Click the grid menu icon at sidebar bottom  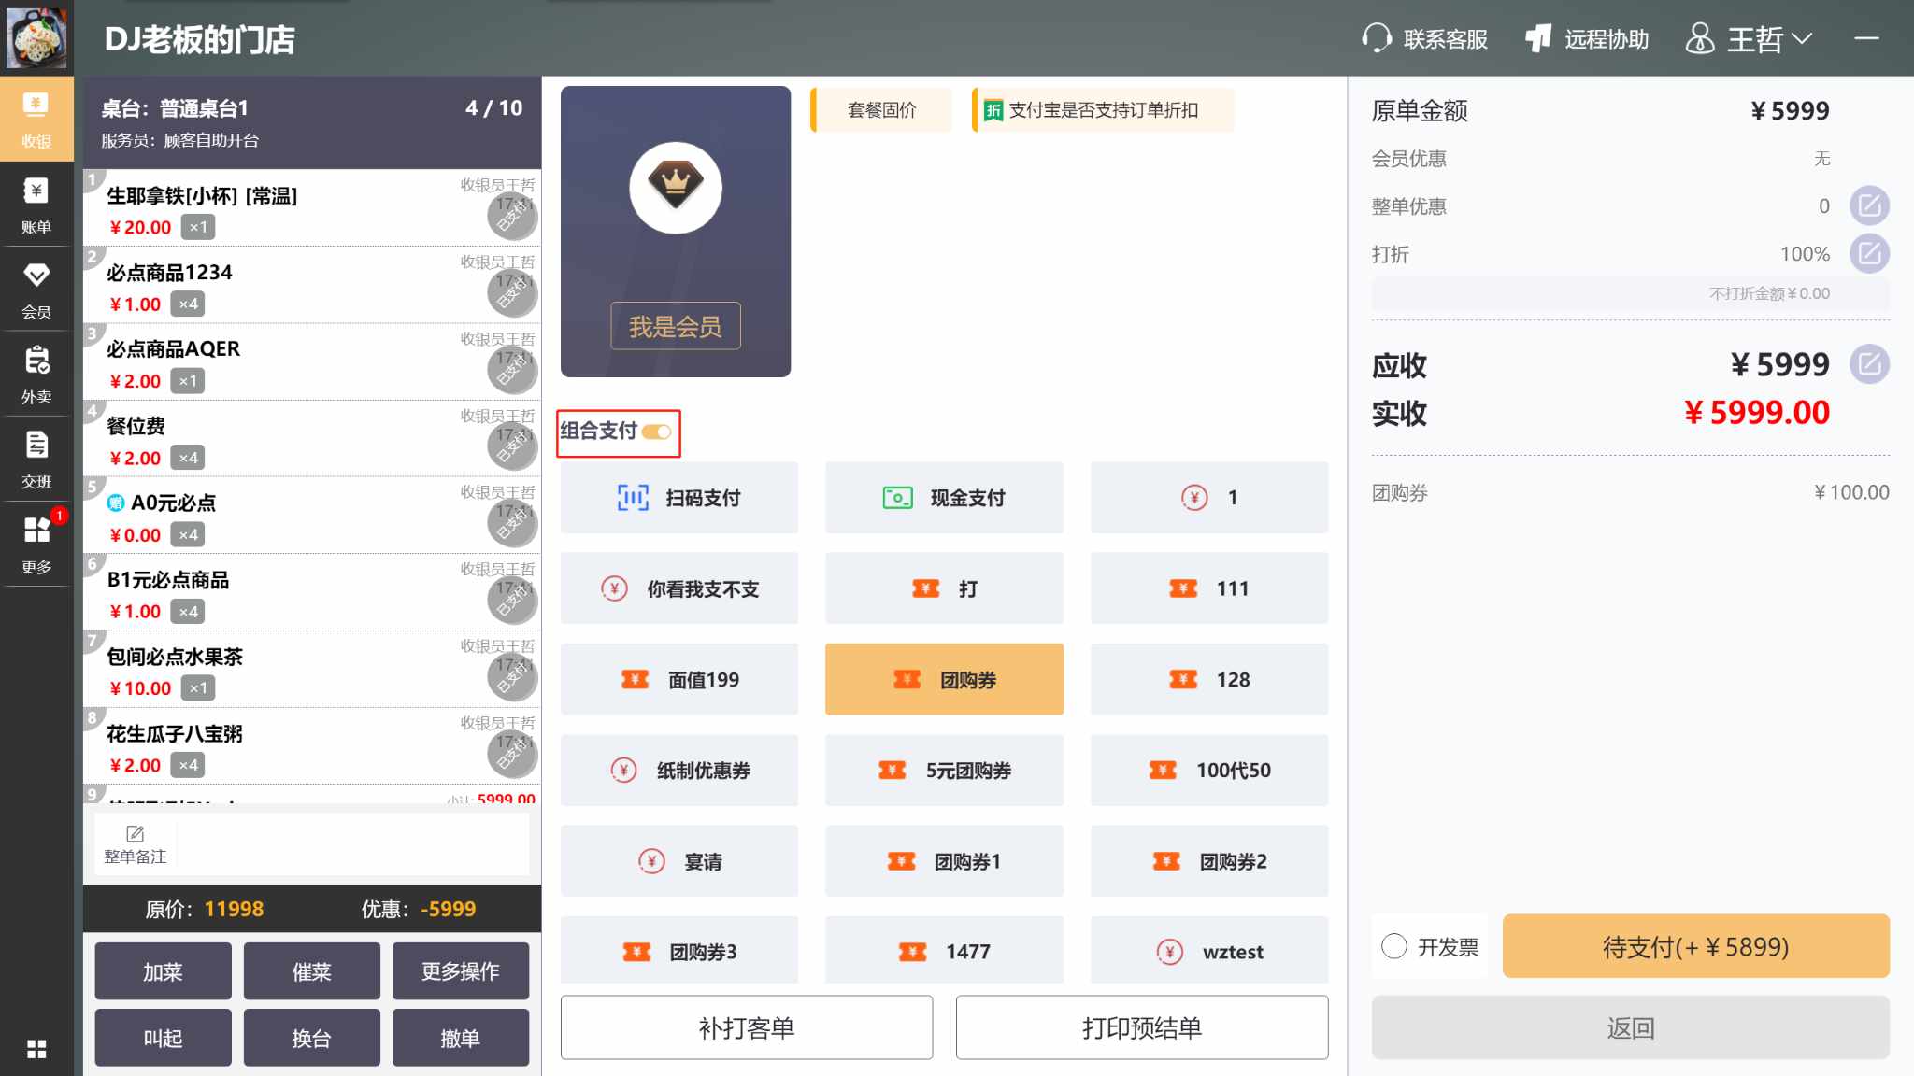tap(36, 1049)
